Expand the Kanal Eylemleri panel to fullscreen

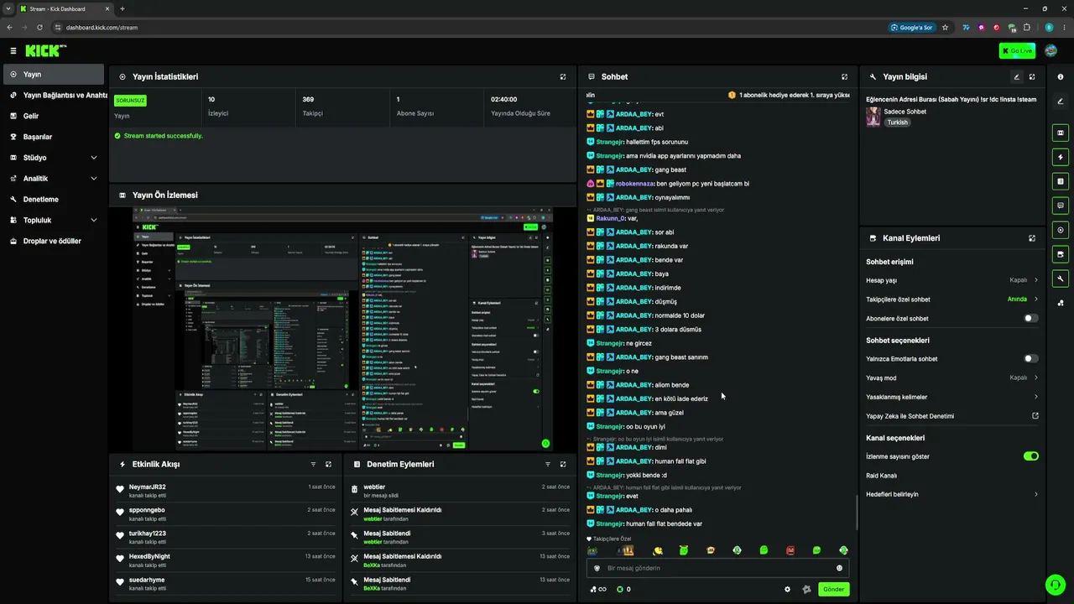(x=1032, y=238)
